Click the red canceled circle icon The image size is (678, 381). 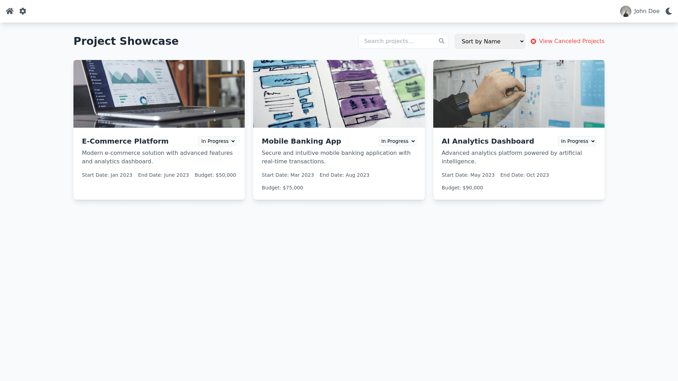tap(533, 41)
